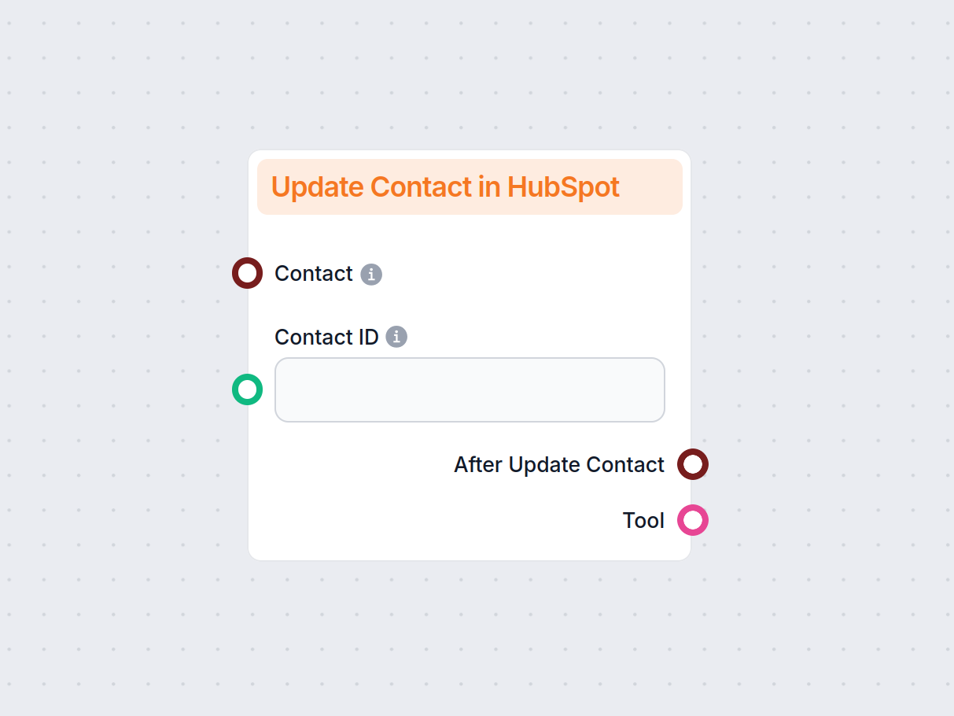This screenshot has height=716, width=954.
Task: Click the circular port right of Tool
Action: (693, 520)
